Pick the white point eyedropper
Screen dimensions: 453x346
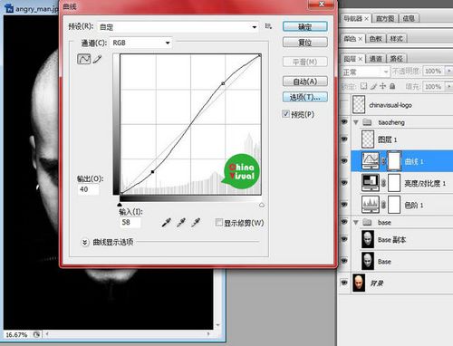tap(196, 223)
